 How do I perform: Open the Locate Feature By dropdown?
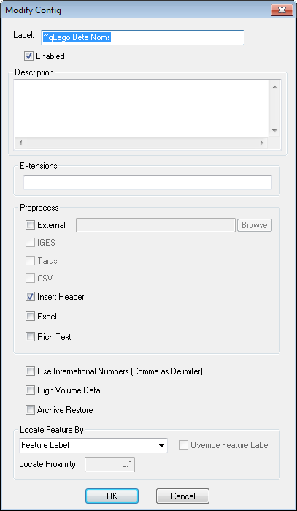[93, 445]
